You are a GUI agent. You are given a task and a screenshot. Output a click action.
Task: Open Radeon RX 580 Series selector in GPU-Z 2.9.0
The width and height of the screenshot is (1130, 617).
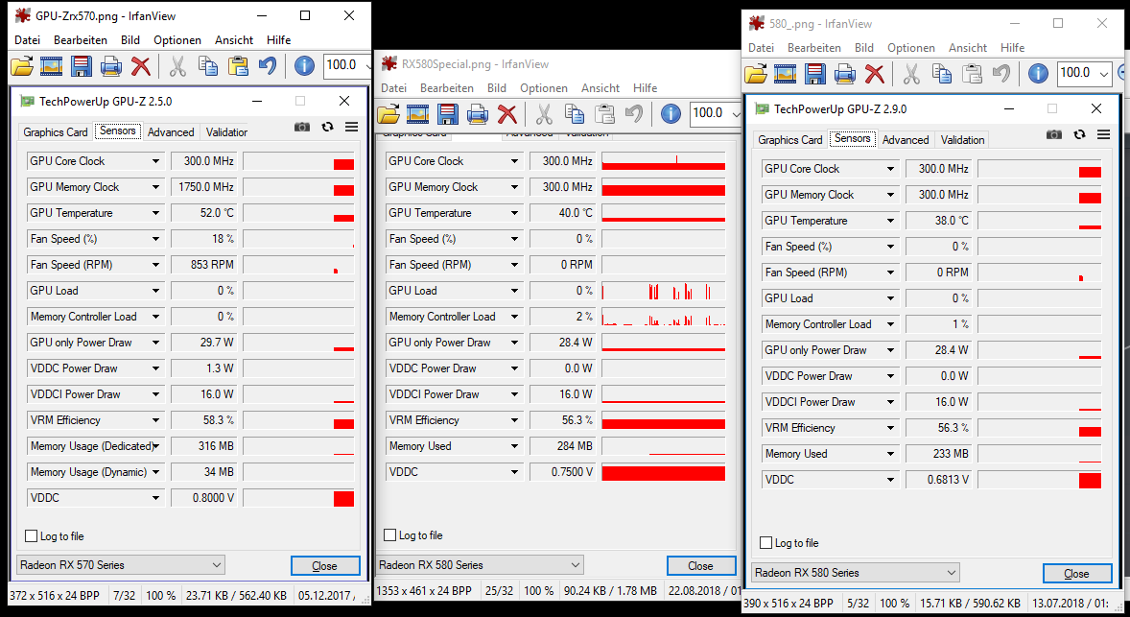[x=856, y=573]
